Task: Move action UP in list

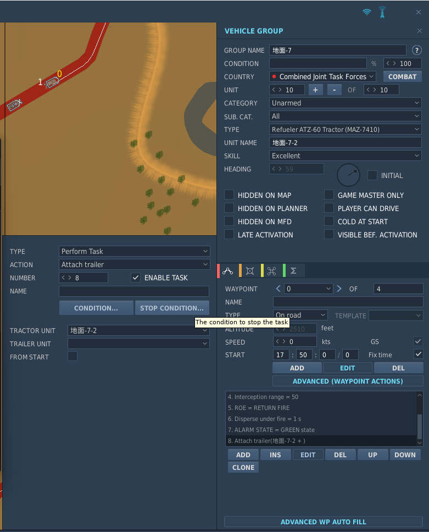Action: pyautogui.click(x=373, y=455)
